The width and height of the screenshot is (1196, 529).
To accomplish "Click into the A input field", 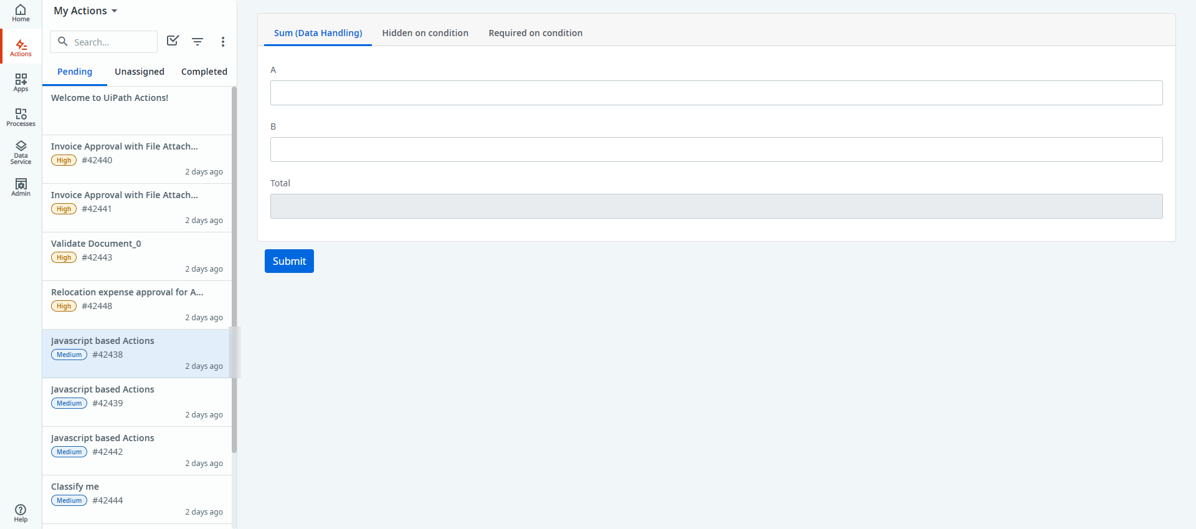I will pyautogui.click(x=716, y=93).
